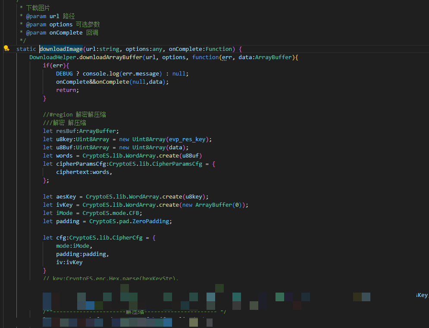Click 'iMode' variable declaration
Viewport: 429px width, 328px height.
coord(64,213)
